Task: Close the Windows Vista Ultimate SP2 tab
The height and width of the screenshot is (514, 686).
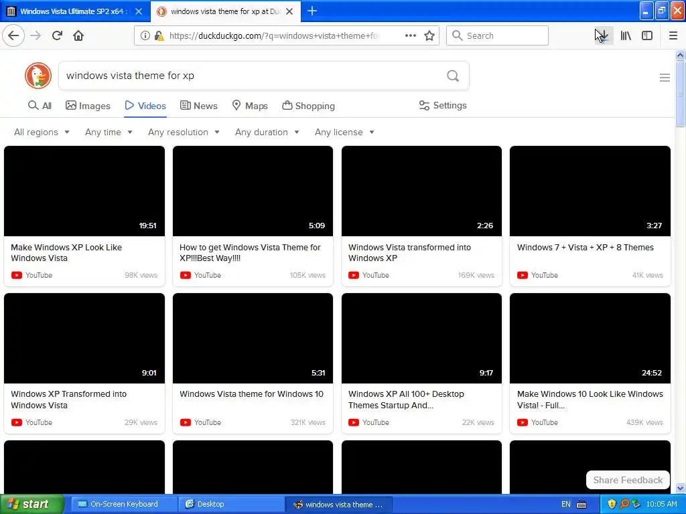Action: click(x=139, y=11)
